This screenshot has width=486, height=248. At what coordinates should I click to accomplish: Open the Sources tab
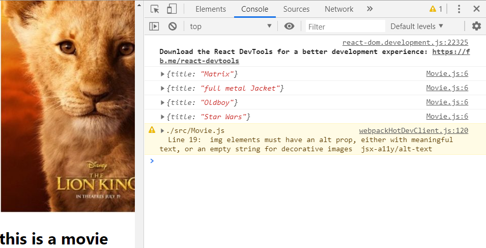click(x=296, y=9)
